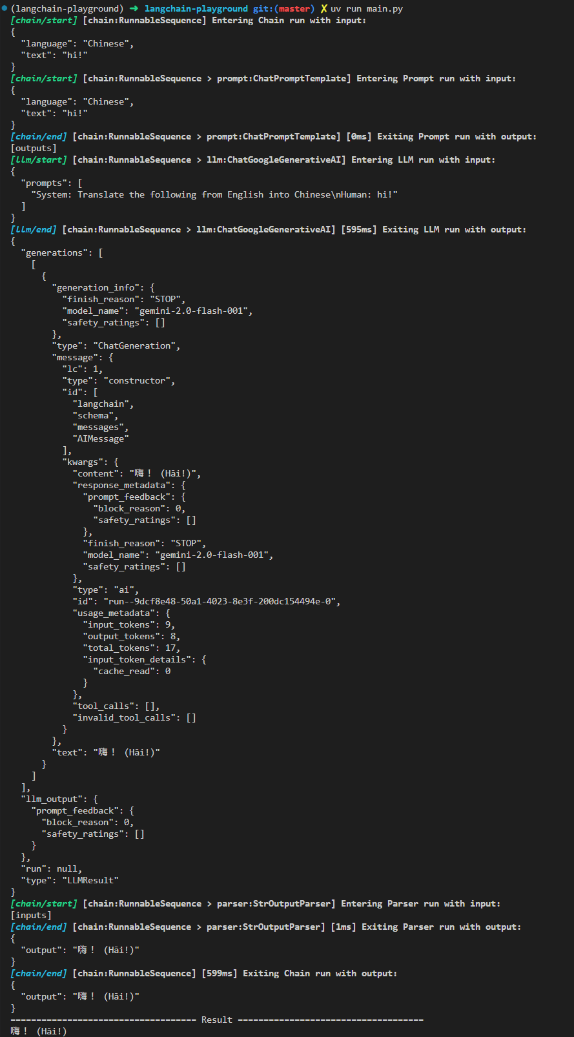Click the 'Result' separator heading
The height and width of the screenshot is (1037, 574).
click(x=217, y=1020)
